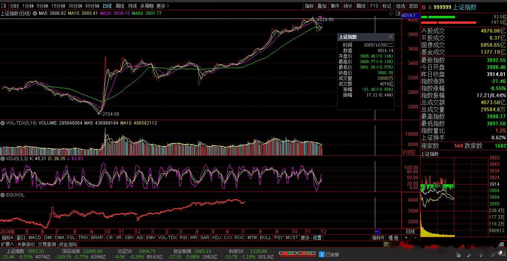Click the 返回 back button

(413, 6)
